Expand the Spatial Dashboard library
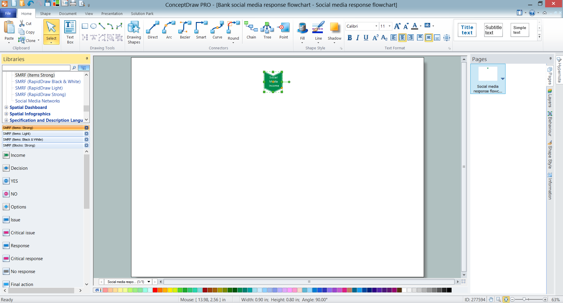563x303 pixels. click(6, 107)
